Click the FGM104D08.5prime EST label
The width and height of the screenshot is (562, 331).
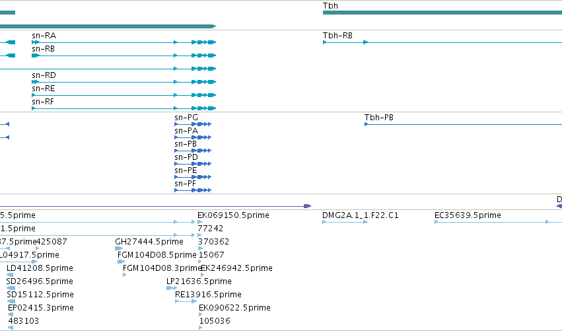[x=157, y=255]
